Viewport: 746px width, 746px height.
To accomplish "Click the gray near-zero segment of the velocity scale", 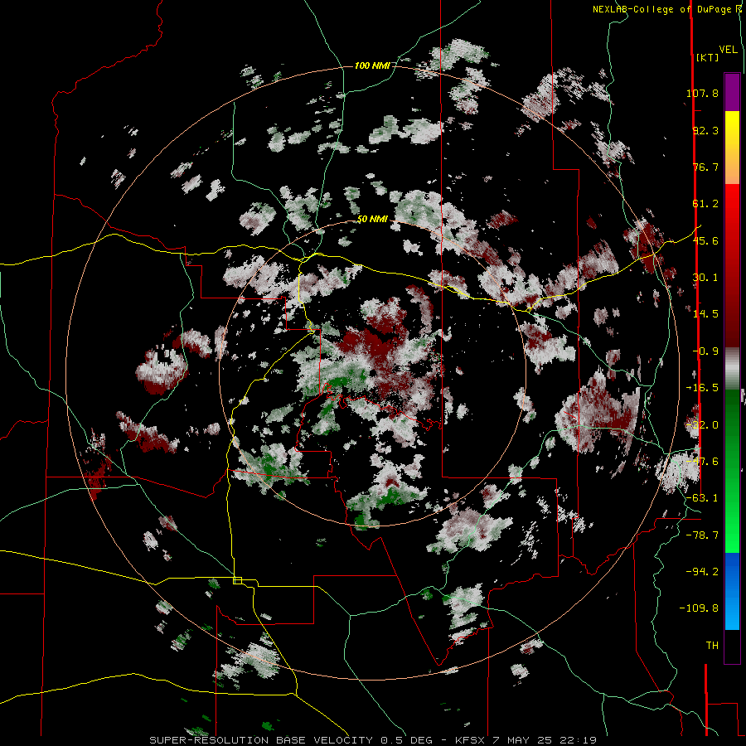I will point(732,369).
